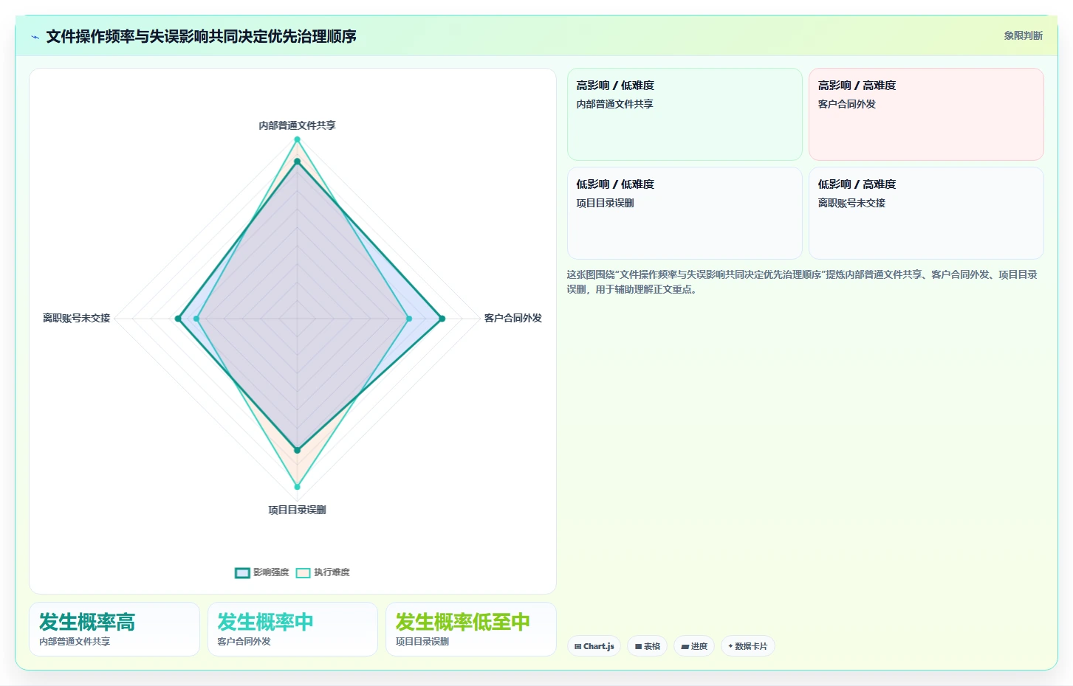The height and width of the screenshot is (686, 1073).
Task: Click the radar axis label 客户合同外发
Action: tap(513, 318)
